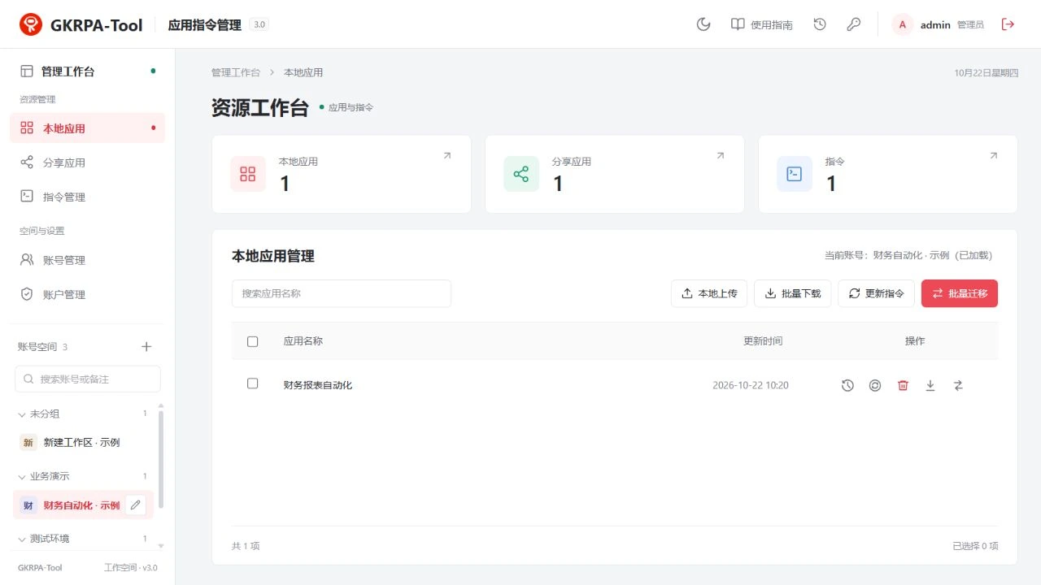Focus the 搜索账号或备注 search field
This screenshot has width=1041, height=585.
coord(88,379)
